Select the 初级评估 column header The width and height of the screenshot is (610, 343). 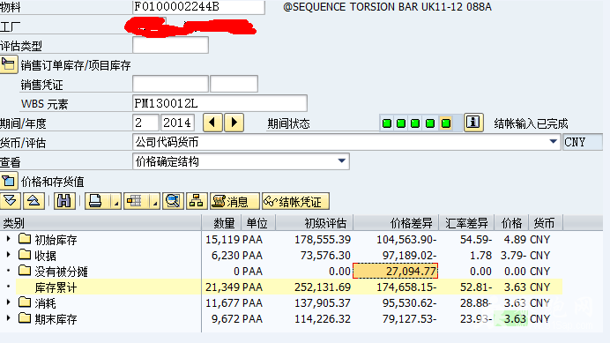(x=314, y=223)
